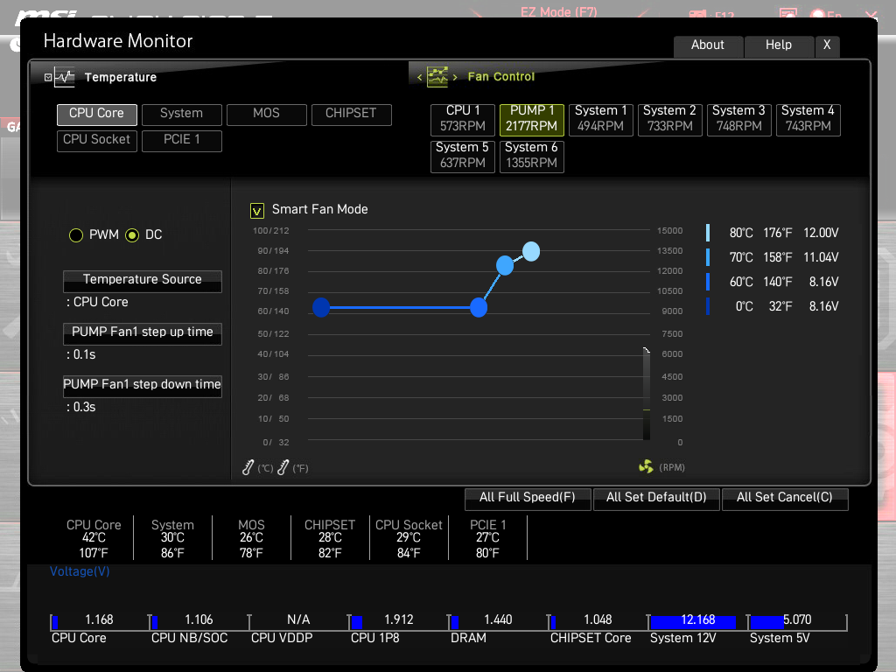896x672 pixels.
Task: Click the CPU NB/SOC 1.106 voltage reading
Action: coord(199,620)
